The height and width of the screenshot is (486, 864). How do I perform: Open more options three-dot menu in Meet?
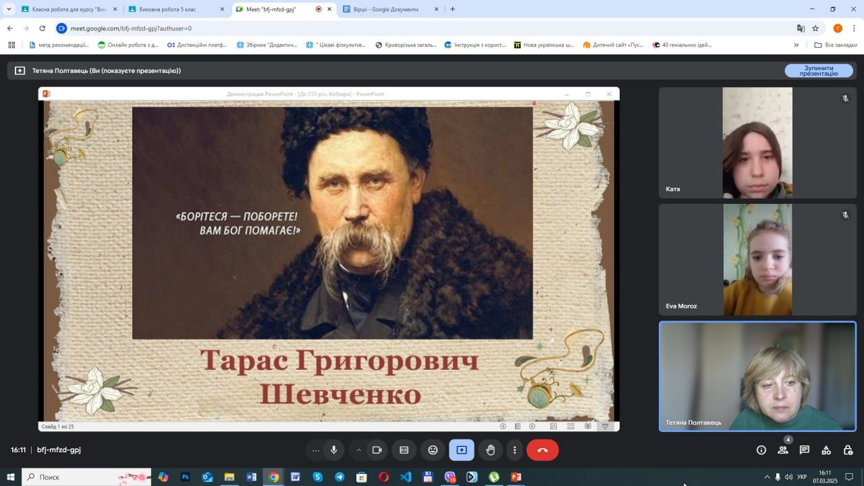tap(514, 450)
